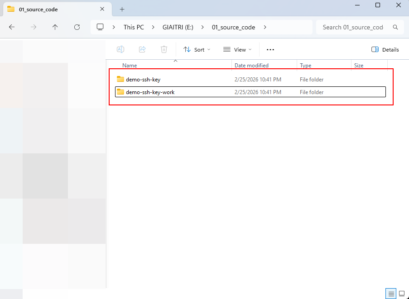Click the Up directory arrow
This screenshot has width=409, height=299.
tap(55, 27)
